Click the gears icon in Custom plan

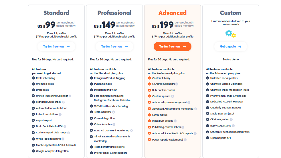230,34
